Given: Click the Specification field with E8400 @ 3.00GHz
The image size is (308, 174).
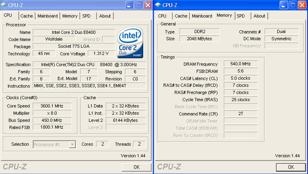Looking at the screenshot, I should (89, 65).
